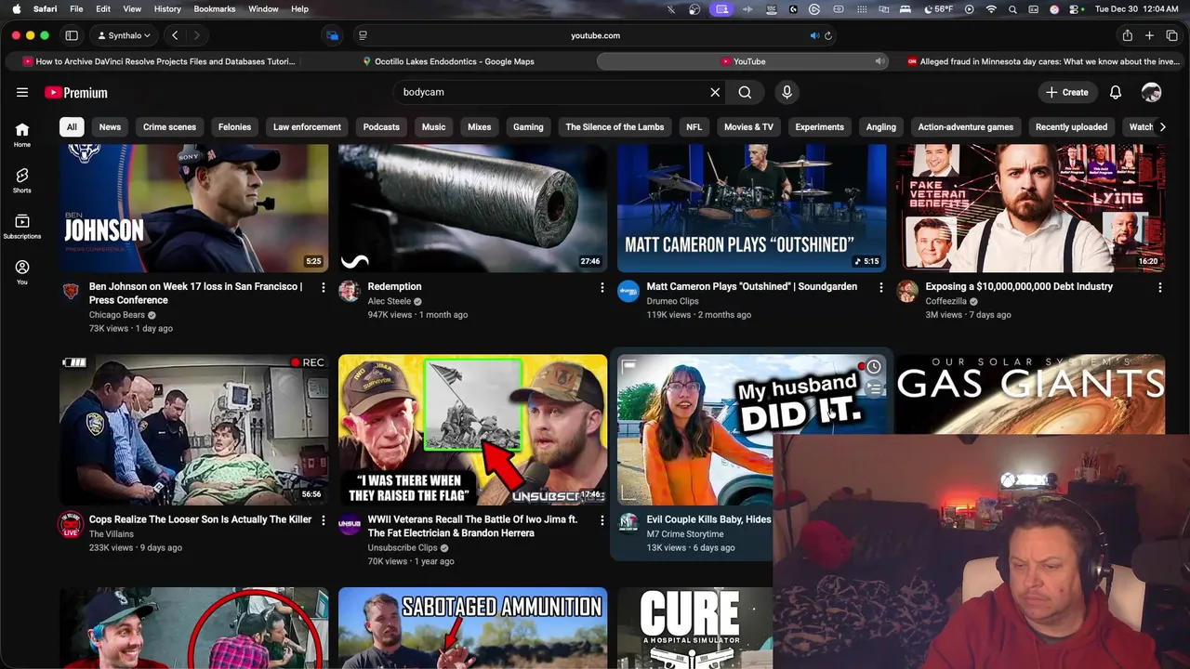Open the account avatar menu

point(1151,92)
